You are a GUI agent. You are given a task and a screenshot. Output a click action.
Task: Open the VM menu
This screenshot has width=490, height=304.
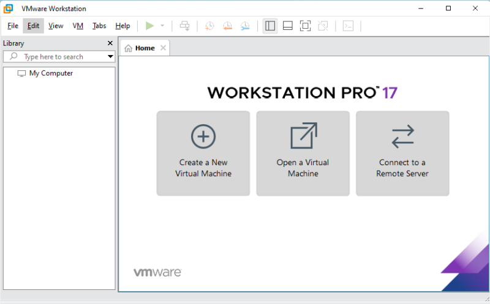click(78, 26)
